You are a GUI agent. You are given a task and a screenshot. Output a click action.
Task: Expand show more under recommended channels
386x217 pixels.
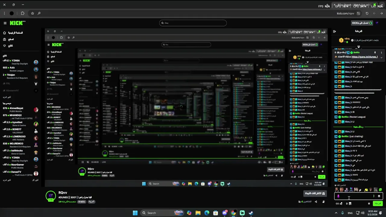coord(7,180)
